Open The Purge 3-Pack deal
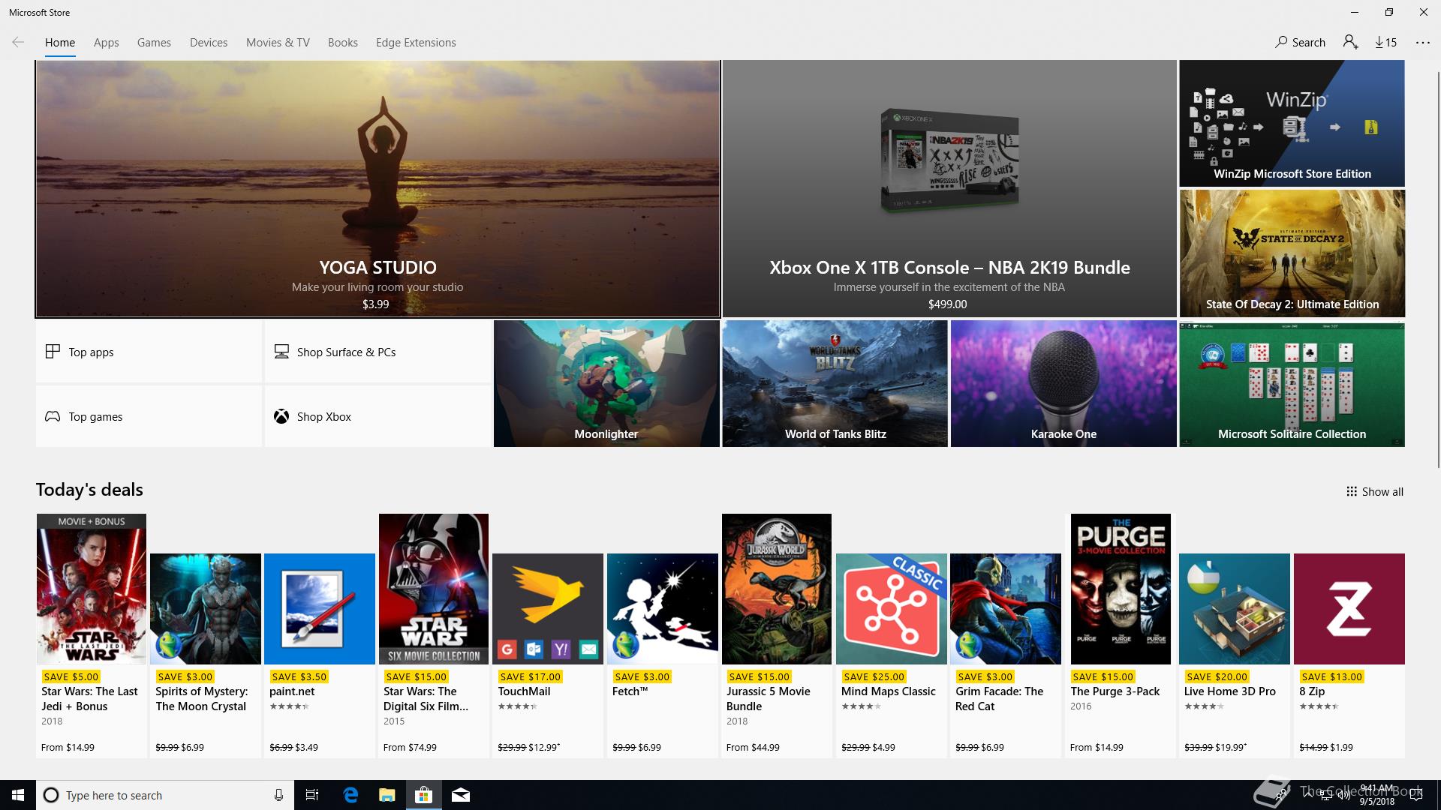Image resolution: width=1441 pixels, height=810 pixels. tap(1121, 635)
